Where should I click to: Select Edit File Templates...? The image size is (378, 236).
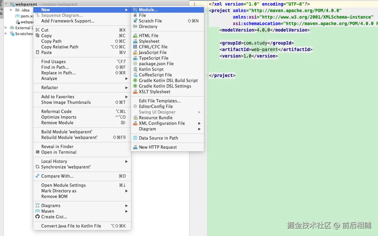[x=167, y=101]
